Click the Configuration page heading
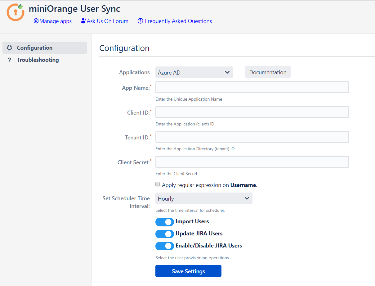Screen dimensions: 375x286 (x=124, y=48)
